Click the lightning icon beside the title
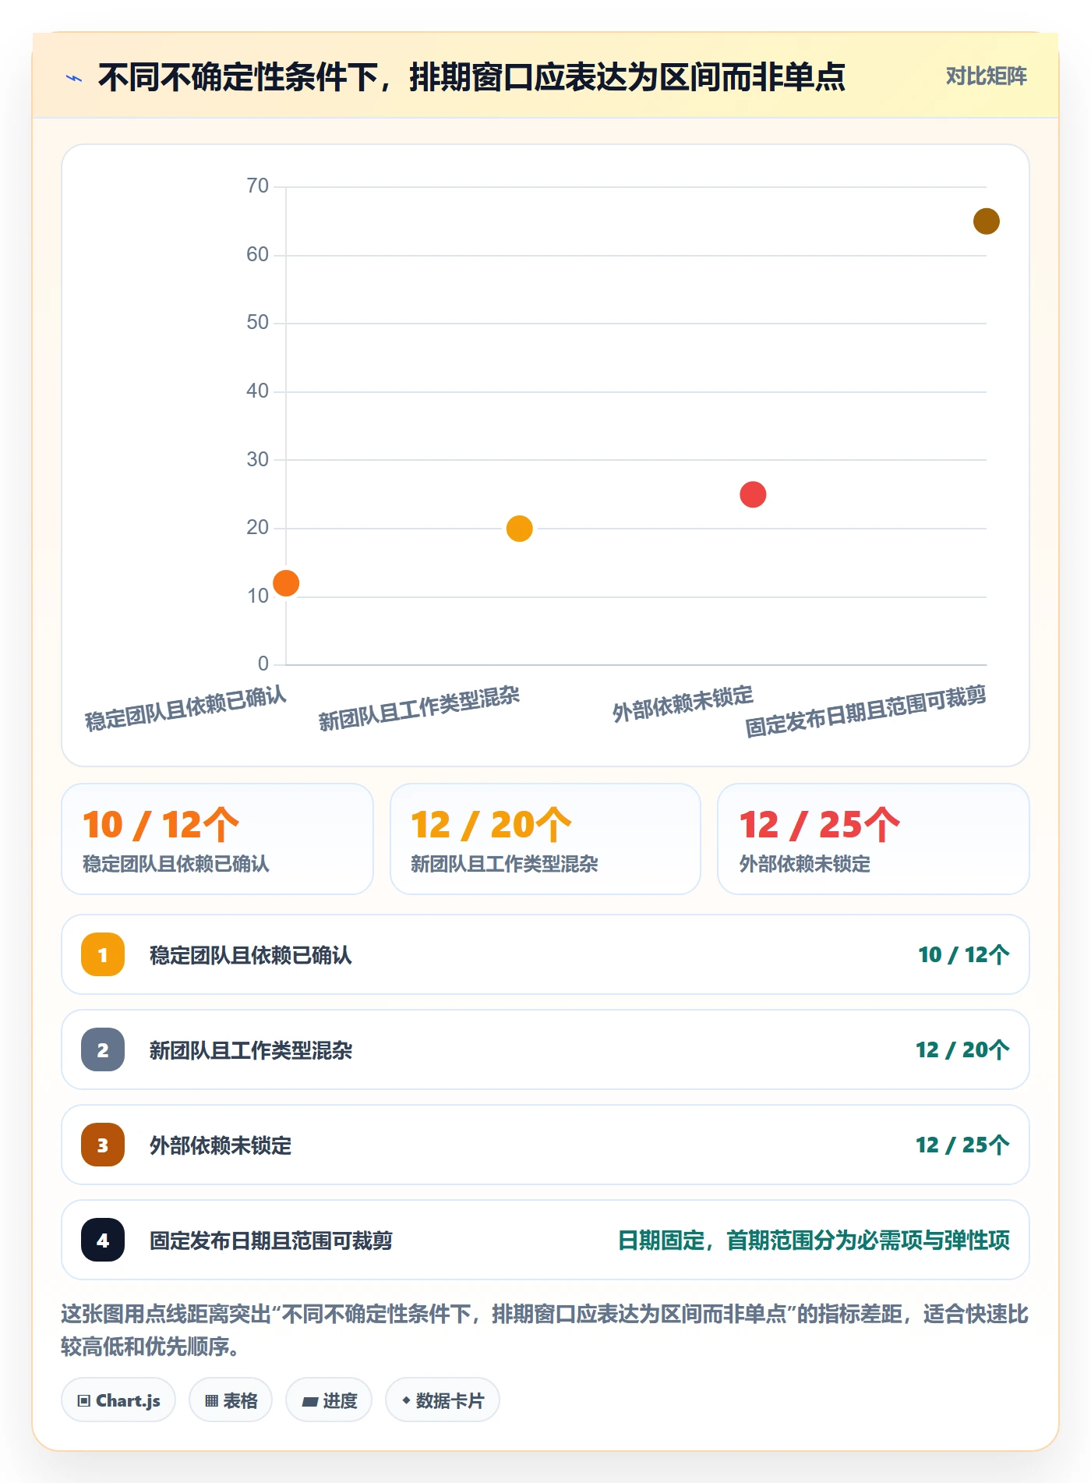Viewport: 1091px width, 1483px height. coord(73,77)
